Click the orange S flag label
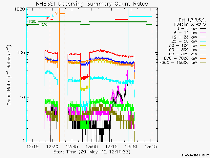210x158 pixels. (56, 13)
